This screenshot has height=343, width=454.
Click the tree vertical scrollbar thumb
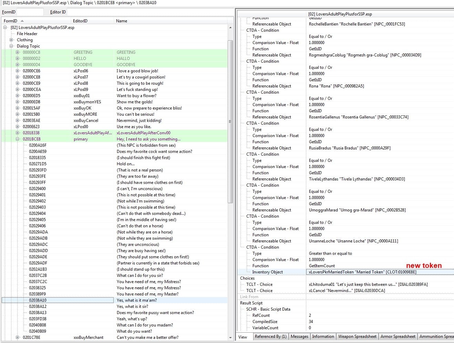[x=230, y=122]
